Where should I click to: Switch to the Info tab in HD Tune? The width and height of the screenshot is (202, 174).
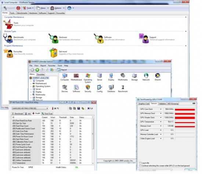[x=28, y=114]
